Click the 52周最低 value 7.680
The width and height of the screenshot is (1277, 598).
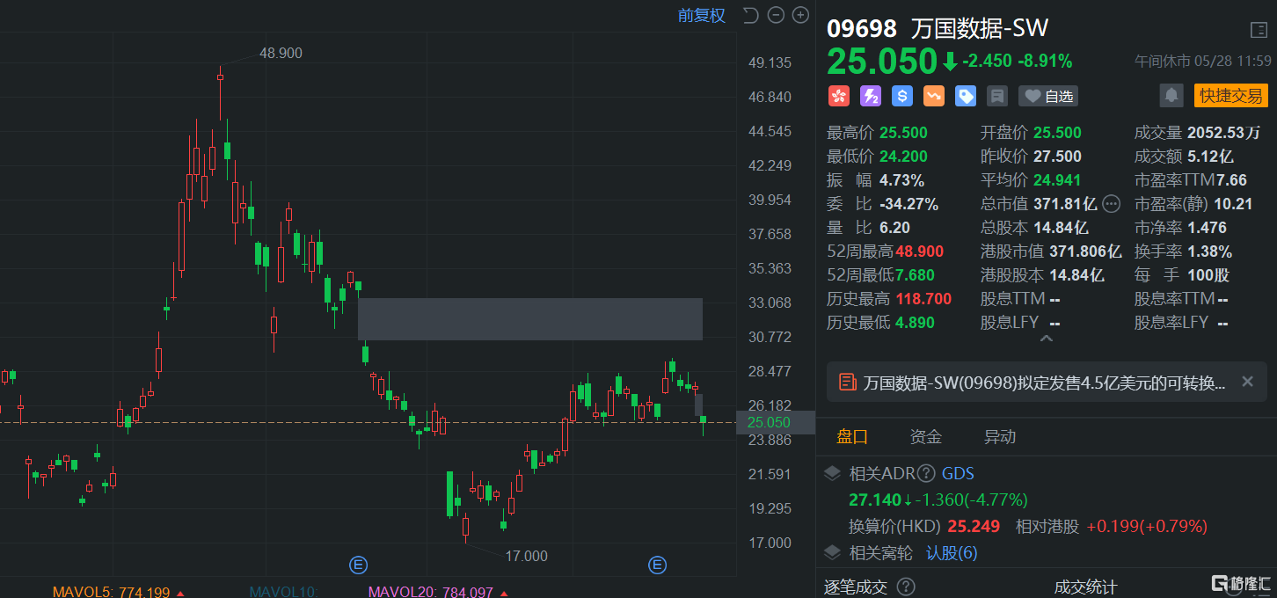click(915, 275)
